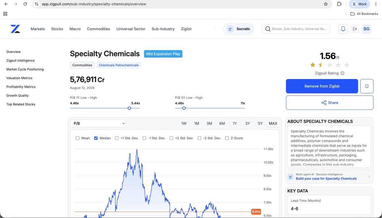Open site information icon in address bar
382x218 pixels.
point(37,4)
